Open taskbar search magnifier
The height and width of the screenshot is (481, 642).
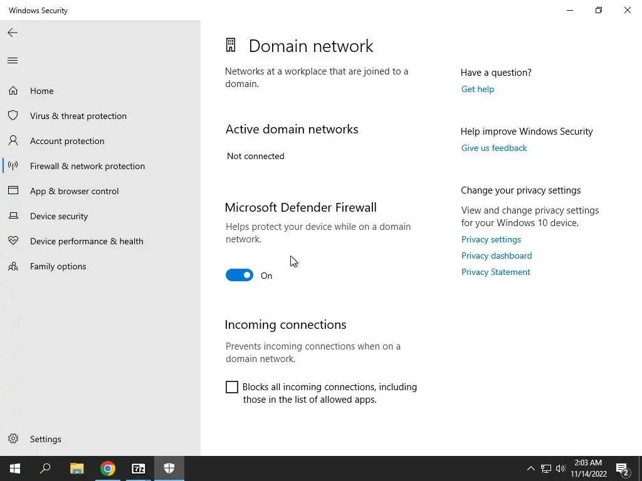[x=45, y=468]
